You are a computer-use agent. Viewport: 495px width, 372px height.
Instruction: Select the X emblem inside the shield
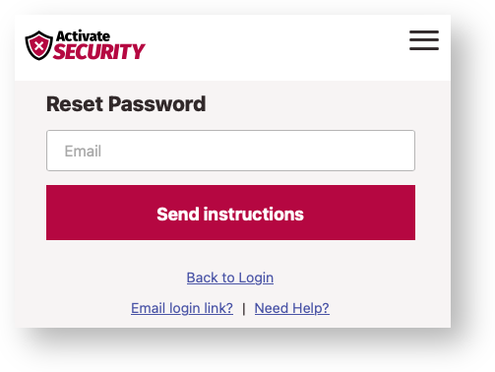(38, 45)
